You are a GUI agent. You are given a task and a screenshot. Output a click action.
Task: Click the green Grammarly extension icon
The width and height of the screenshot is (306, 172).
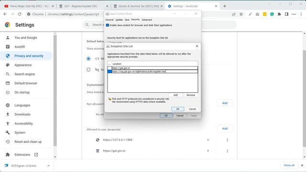point(272,14)
